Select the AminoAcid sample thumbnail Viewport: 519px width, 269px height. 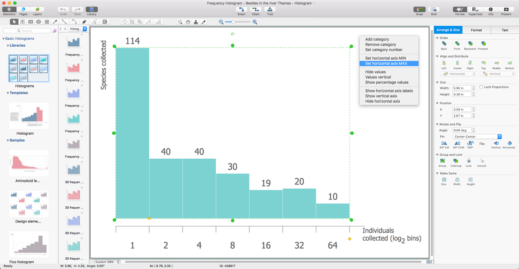(29, 163)
